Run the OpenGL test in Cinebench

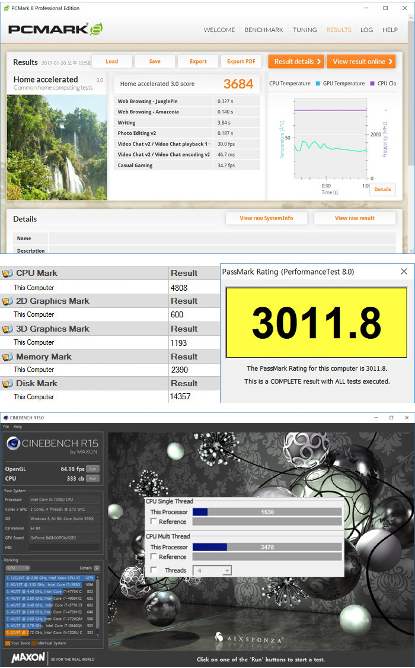click(93, 469)
